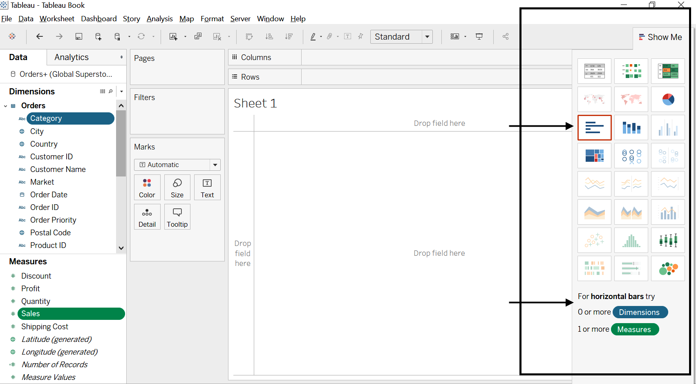This screenshot has height=384, width=696.
Task: Click the New worksheet icon
Action: pyautogui.click(x=173, y=36)
